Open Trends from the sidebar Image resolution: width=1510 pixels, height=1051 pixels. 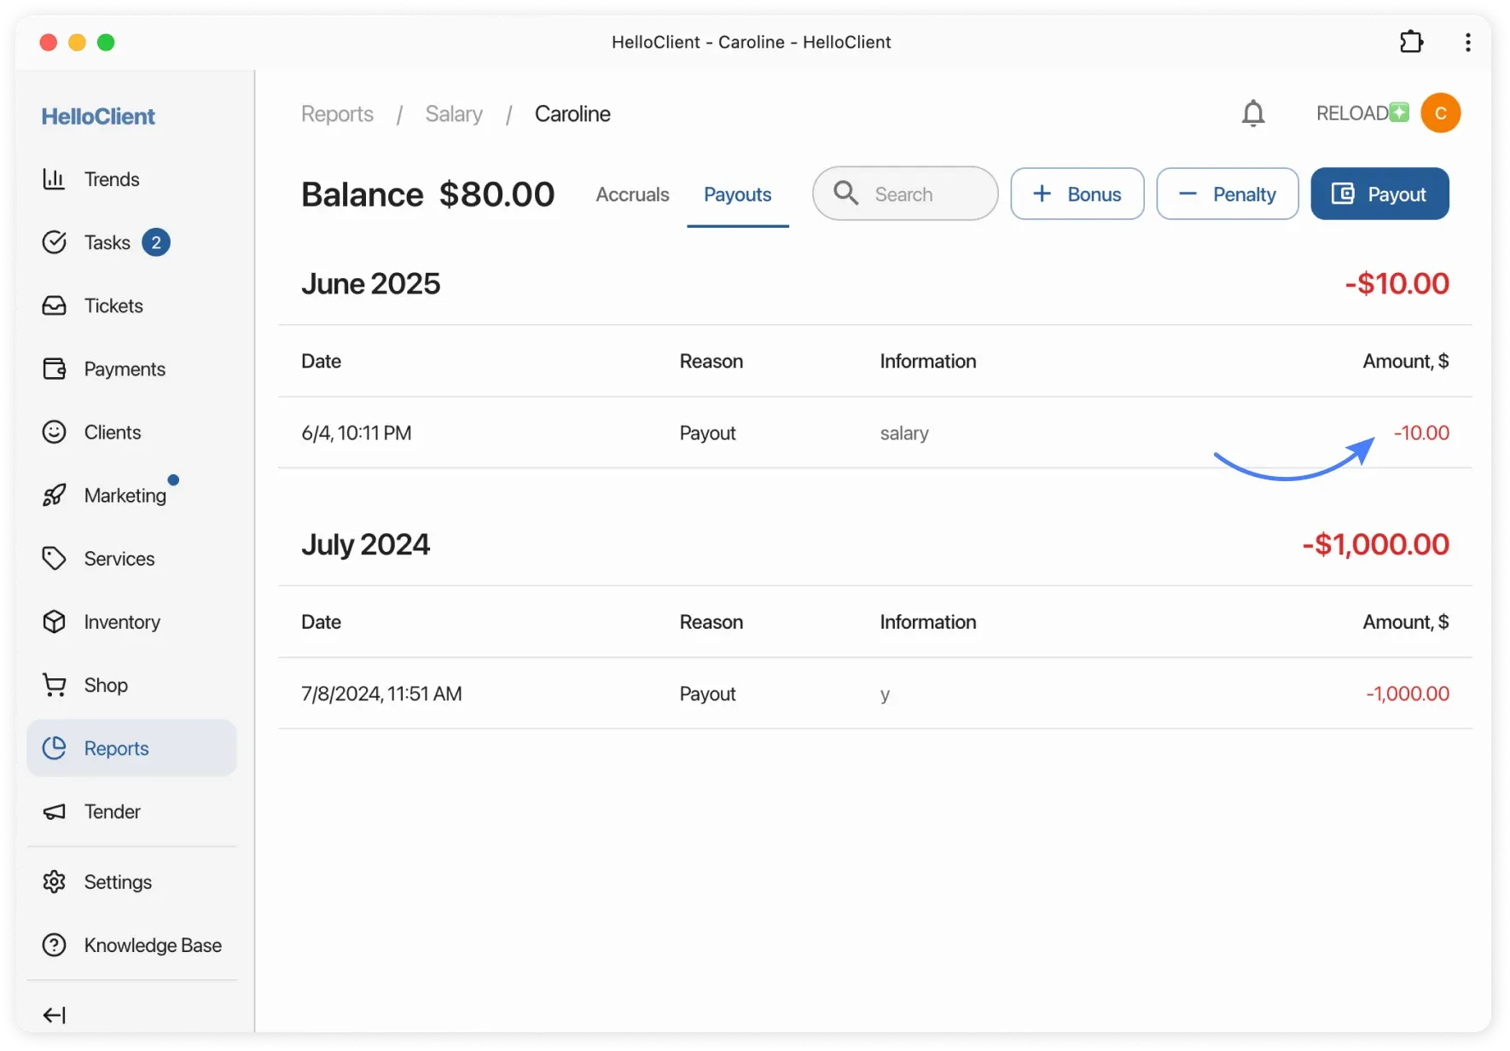pos(111,179)
